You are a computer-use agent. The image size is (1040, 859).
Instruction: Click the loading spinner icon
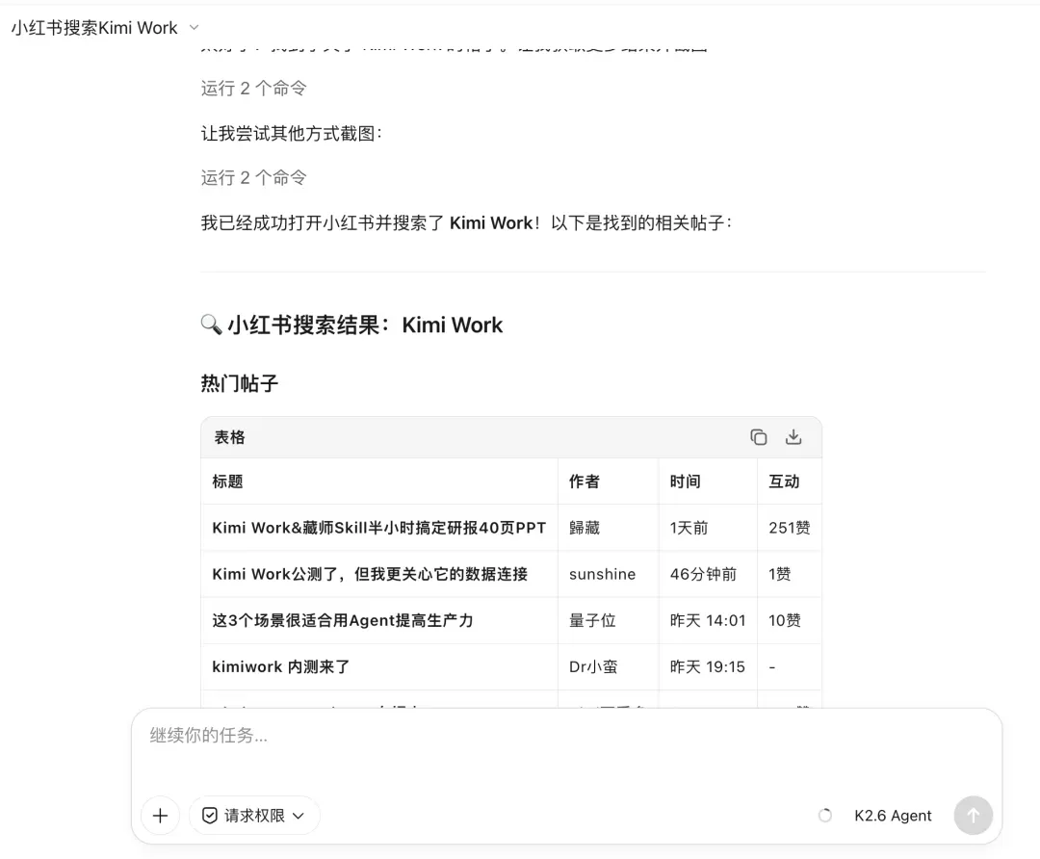(x=825, y=816)
